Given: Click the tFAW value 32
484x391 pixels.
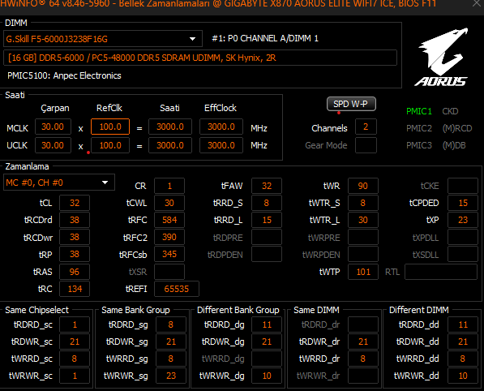Looking at the screenshot, I should click(267, 186).
